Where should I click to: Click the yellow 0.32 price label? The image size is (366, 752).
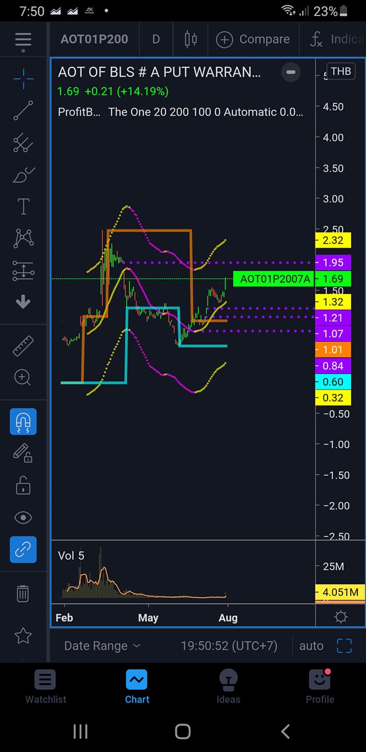333,398
